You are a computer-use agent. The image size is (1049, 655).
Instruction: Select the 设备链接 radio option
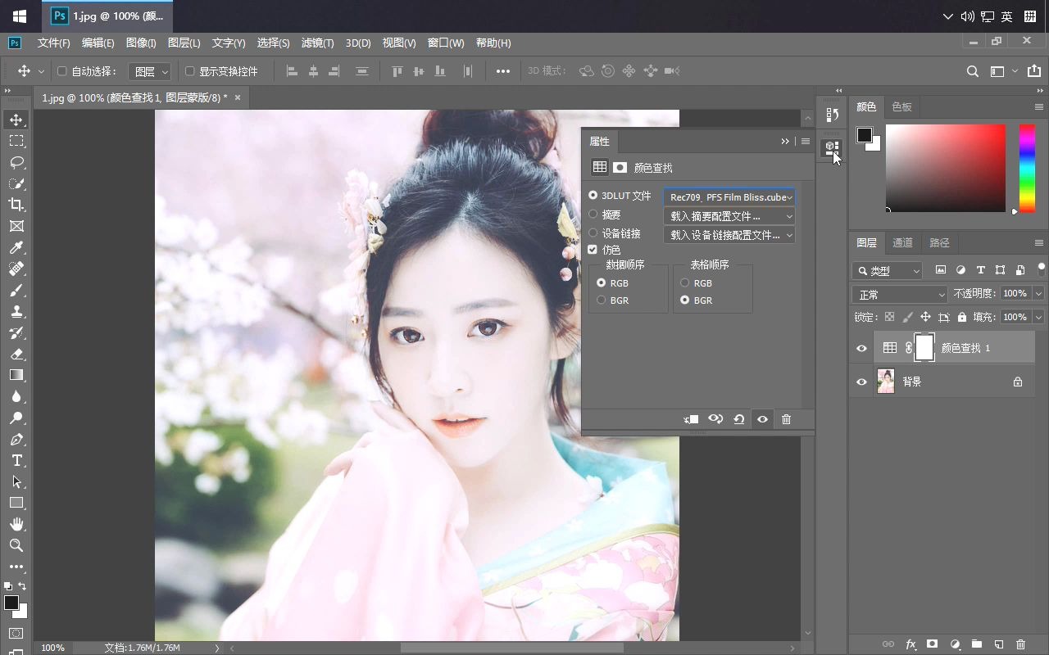pyautogui.click(x=593, y=233)
